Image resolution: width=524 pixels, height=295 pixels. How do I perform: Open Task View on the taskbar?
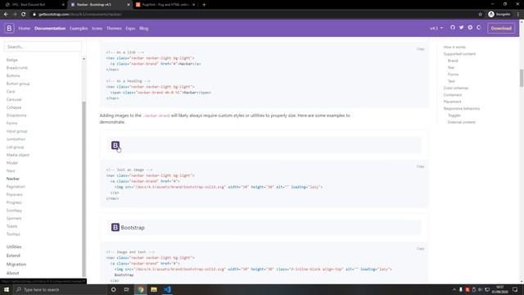[127, 289]
